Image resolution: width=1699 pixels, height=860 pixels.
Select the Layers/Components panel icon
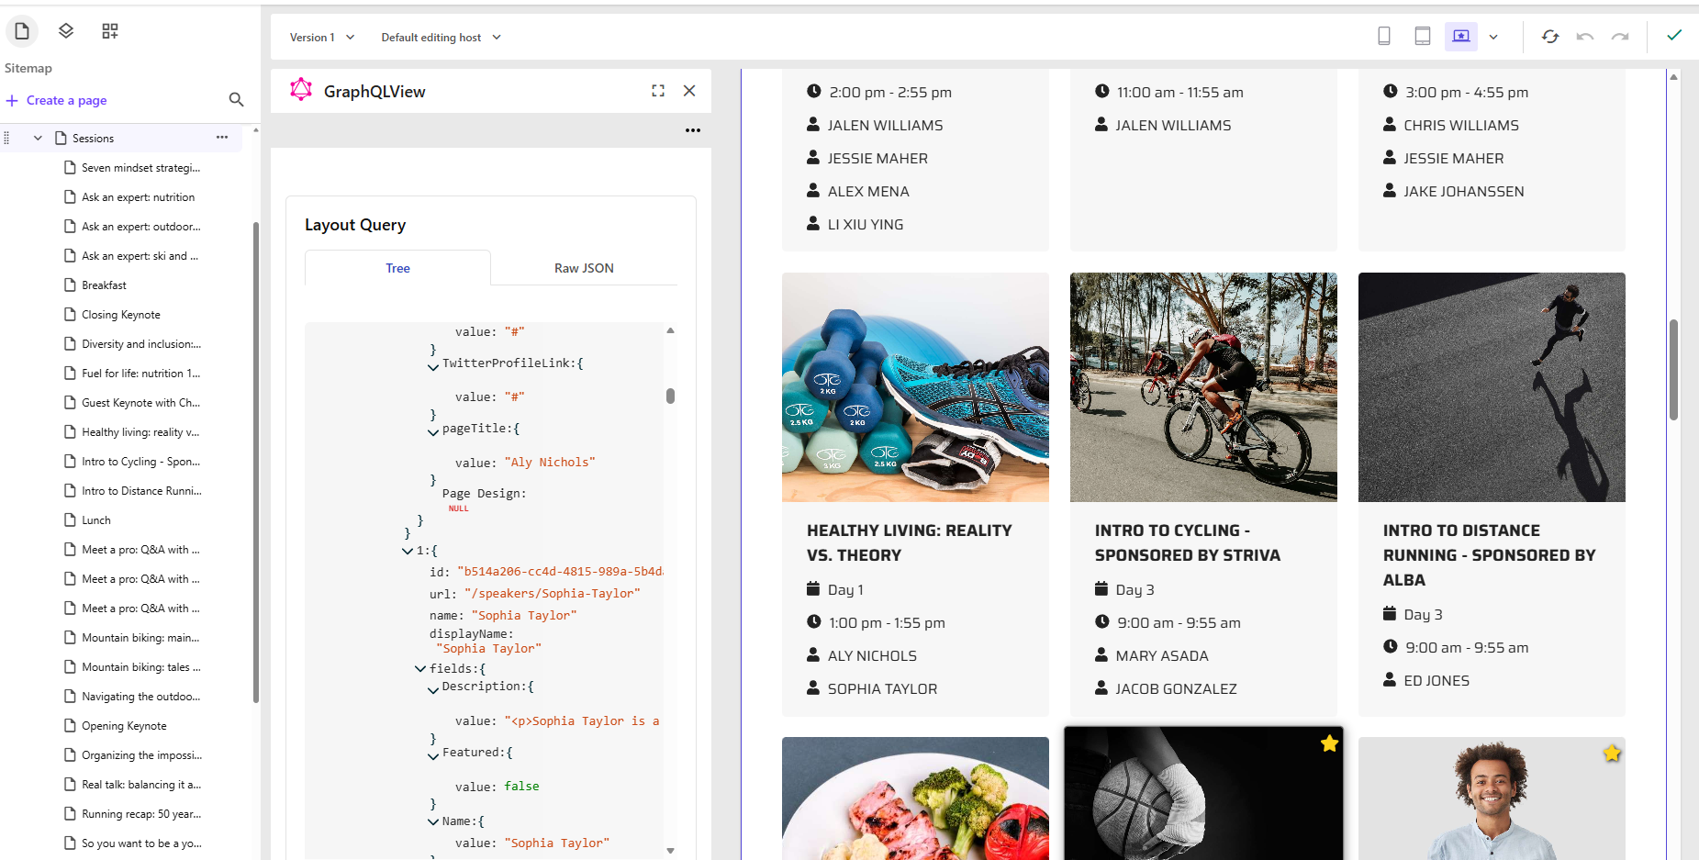[65, 30]
